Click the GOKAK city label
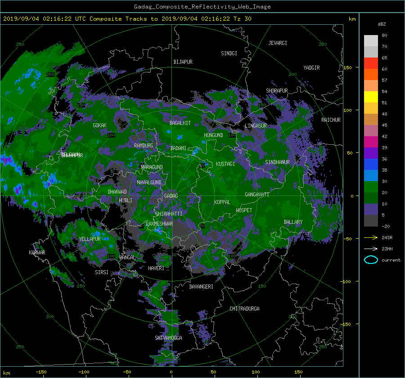The image size is (405, 378). pyautogui.click(x=100, y=125)
